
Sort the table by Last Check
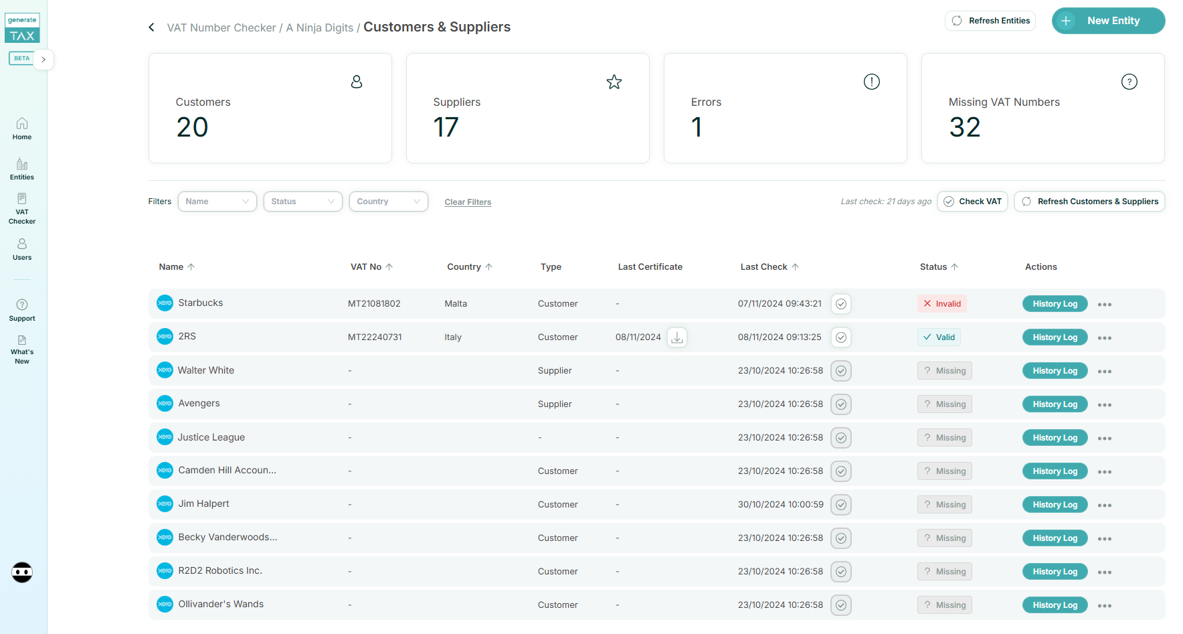pos(769,266)
